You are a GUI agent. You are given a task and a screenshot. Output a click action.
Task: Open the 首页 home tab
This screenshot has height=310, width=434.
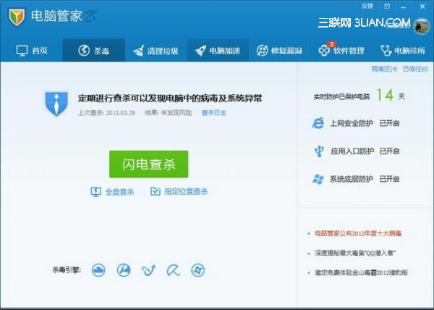32,51
